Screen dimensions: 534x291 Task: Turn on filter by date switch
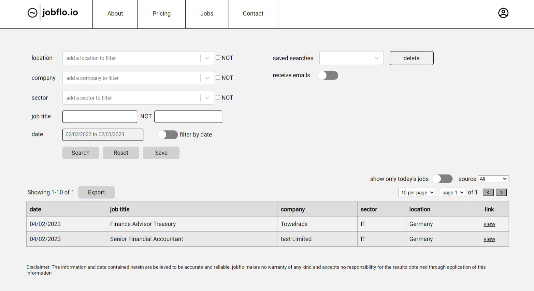[167, 135]
